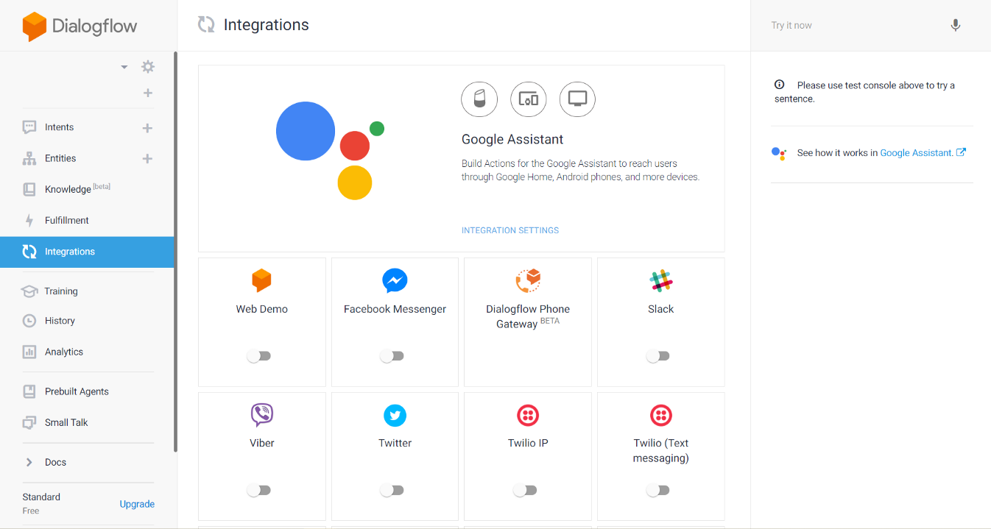Click the microphone icon in test console
The image size is (991, 529).
[x=955, y=25]
